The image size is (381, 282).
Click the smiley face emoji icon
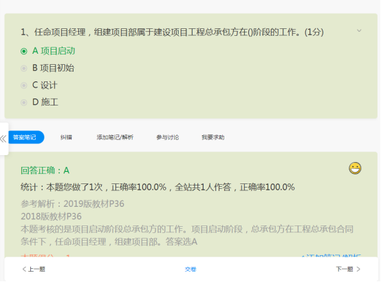click(x=355, y=168)
